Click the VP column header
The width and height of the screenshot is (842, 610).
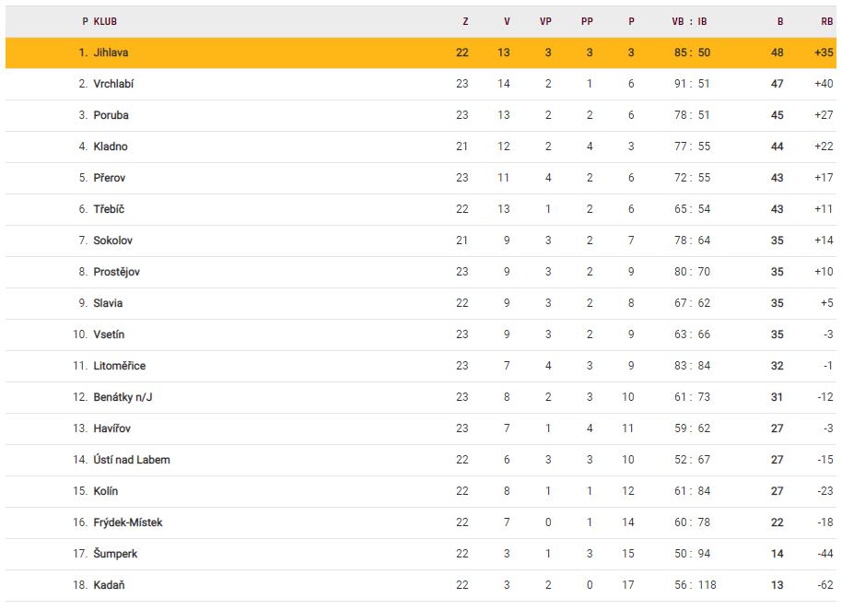(545, 21)
